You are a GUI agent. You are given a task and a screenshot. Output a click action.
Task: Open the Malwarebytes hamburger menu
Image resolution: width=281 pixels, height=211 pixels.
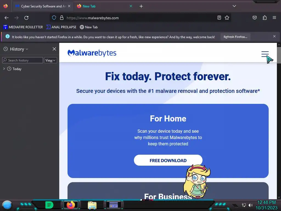pyautogui.click(x=265, y=54)
